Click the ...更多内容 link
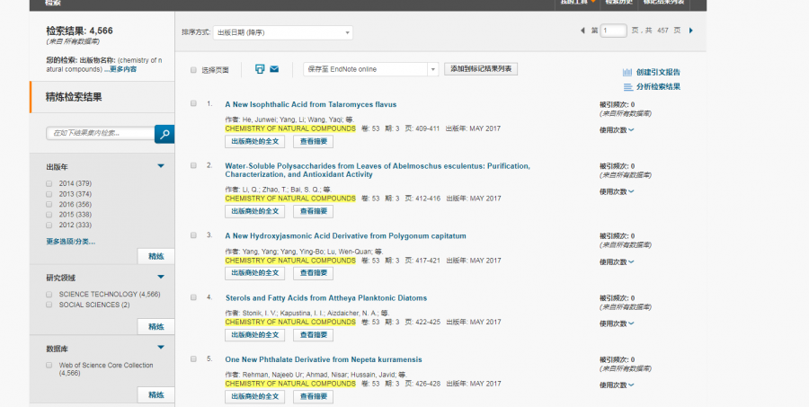 (120, 69)
